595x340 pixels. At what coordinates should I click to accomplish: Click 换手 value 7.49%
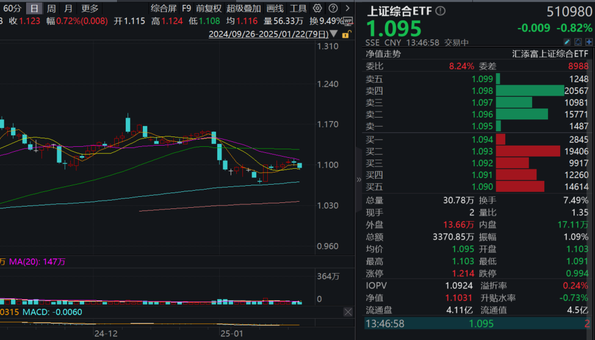tap(575, 200)
